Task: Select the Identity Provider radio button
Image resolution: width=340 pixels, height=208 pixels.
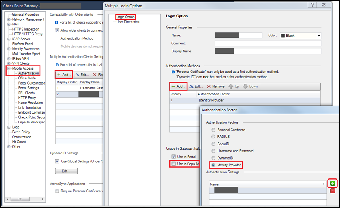Action: coord(213,165)
